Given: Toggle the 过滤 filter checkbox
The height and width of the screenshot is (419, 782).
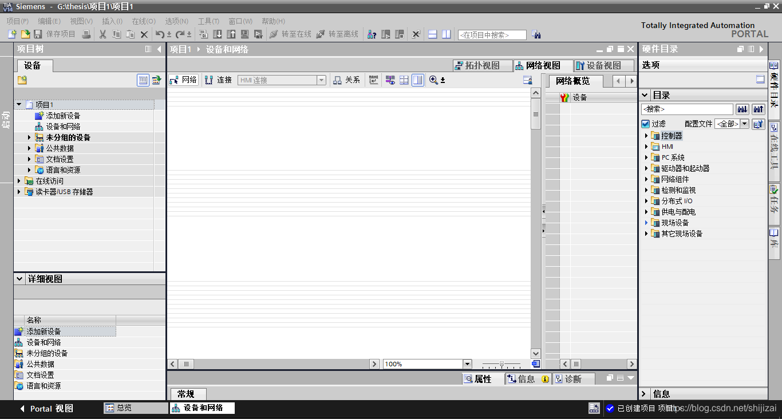Looking at the screenshot, I should pyautogui.click(x=646, y=124).
